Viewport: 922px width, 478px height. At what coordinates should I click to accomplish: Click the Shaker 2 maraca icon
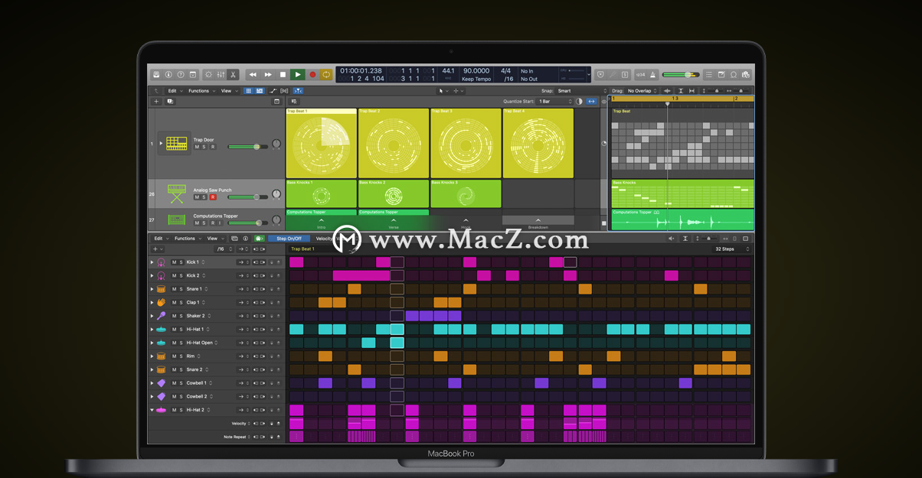click(x=161, y=316)
